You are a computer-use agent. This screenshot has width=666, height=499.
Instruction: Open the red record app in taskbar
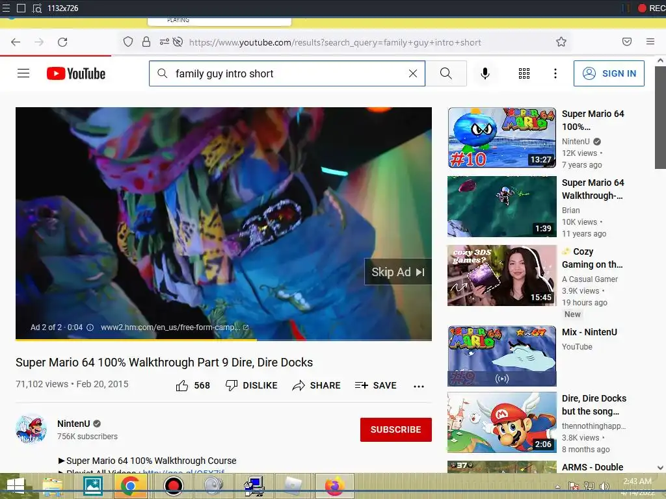pyautogui.click(x=173, y=486)
